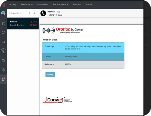Click the Reference value 987654

tap(68, 64)
